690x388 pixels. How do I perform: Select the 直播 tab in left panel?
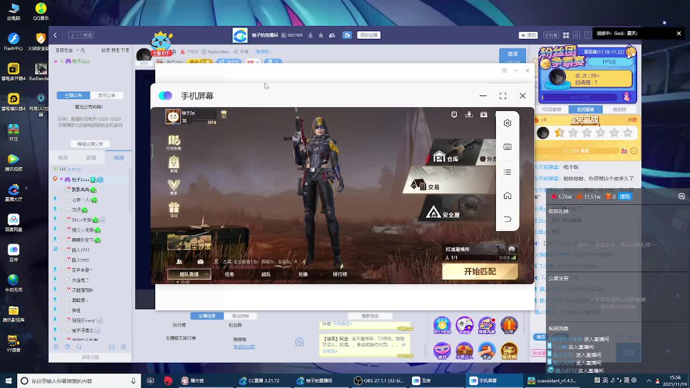tap(91, 158)
